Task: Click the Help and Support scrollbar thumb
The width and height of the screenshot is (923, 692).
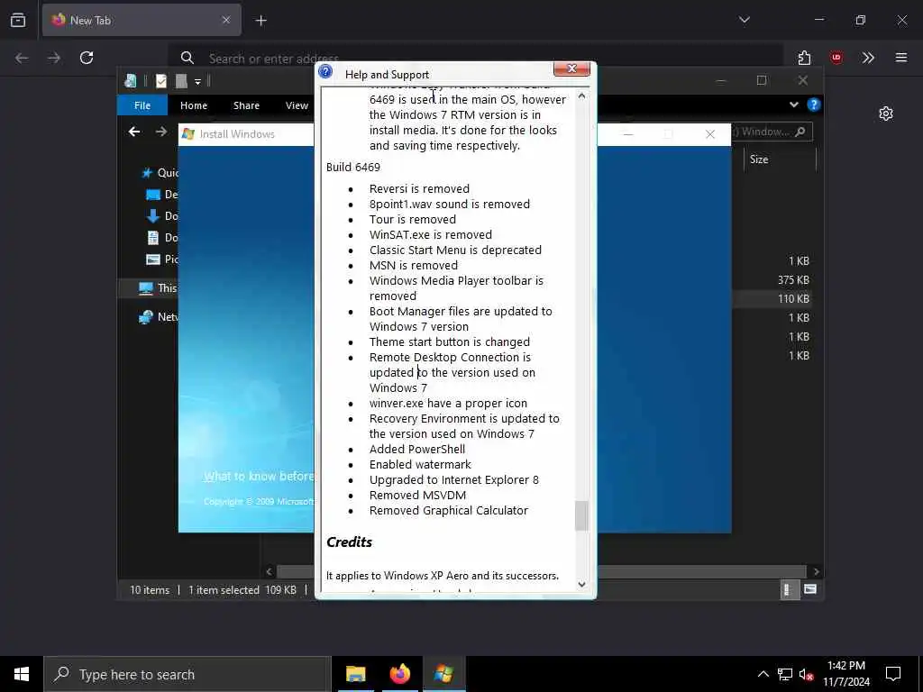Action: 581,515
